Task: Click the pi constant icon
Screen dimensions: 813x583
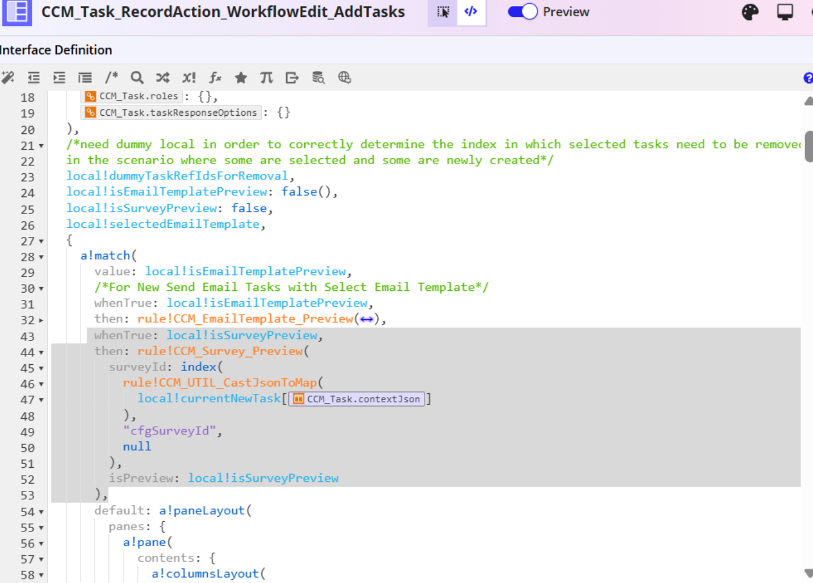Action: [x=267, y=78]
